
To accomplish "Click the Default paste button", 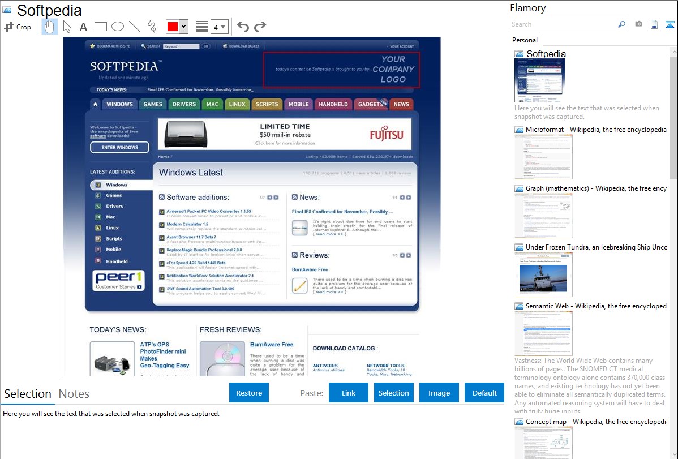I will 484,393.
